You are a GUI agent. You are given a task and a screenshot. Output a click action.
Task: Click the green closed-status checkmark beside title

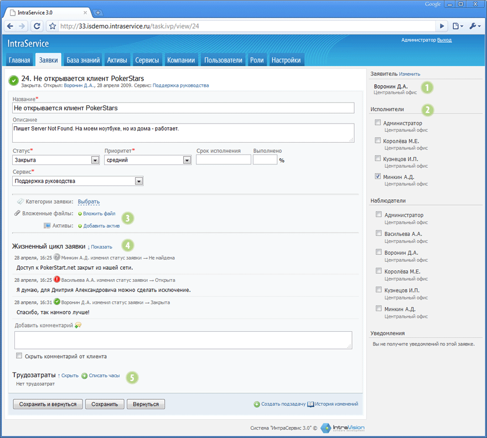pyautogui.click(x=14, y=80)
